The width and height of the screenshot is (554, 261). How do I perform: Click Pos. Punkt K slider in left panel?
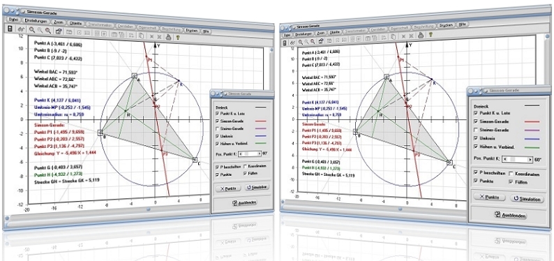(x=250, y=154)
